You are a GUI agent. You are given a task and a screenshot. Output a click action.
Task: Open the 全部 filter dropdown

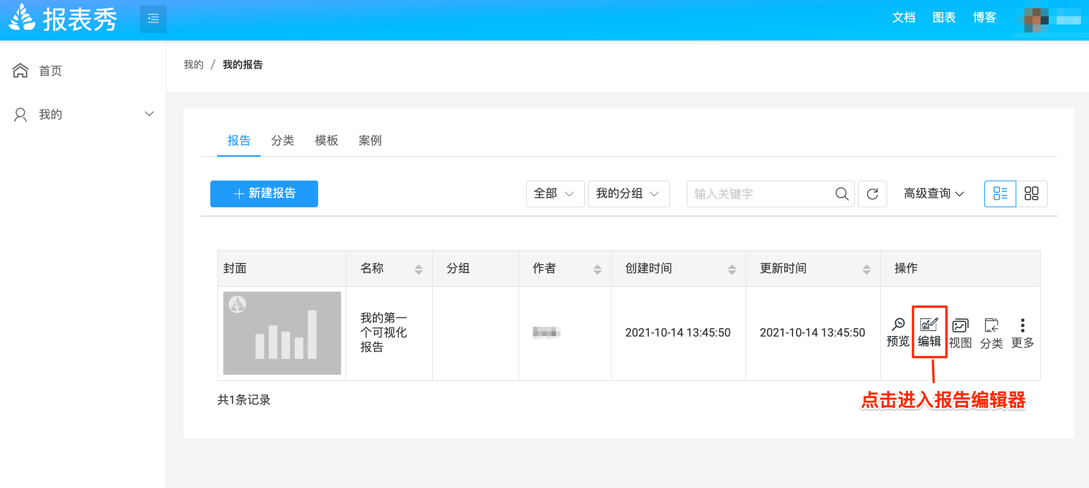[555, 194]
